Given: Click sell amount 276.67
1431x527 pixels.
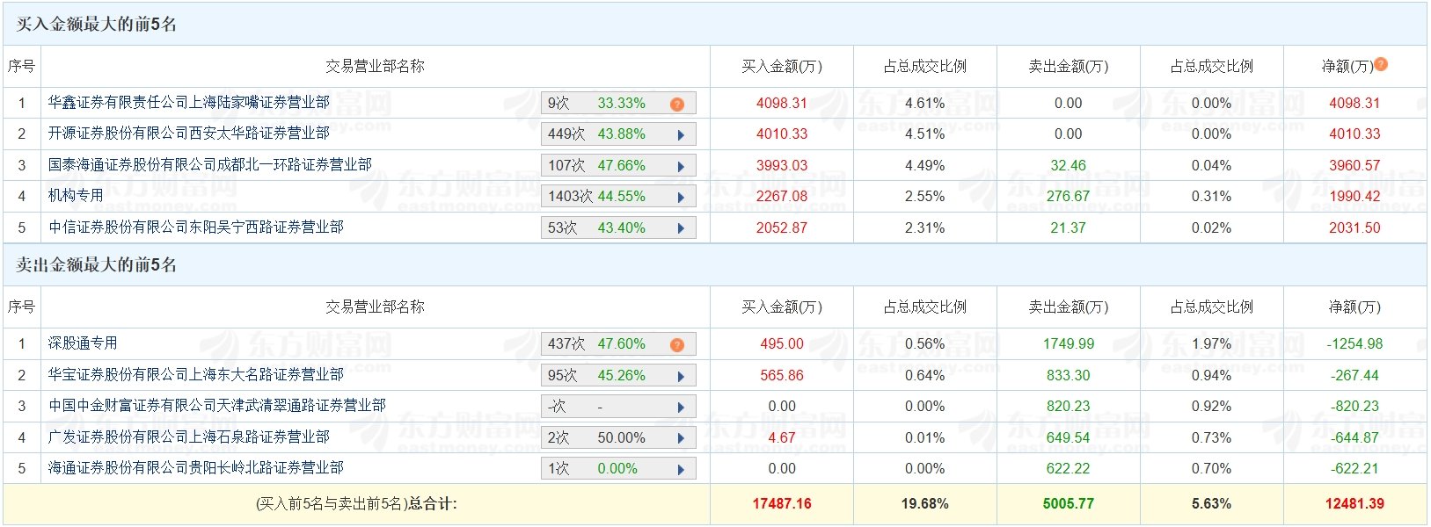Looking at the screenshot, I should point(1069,196).
